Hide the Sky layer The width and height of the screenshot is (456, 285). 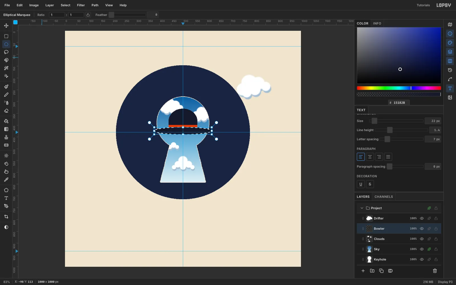(422, 249)
